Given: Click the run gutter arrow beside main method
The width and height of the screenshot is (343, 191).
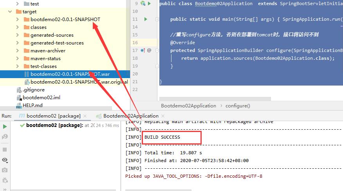Looking at the screenshot, I should [146, 19].
